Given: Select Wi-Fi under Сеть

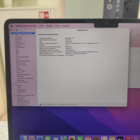Looking at the screenshot, I should tap(19, 88).
